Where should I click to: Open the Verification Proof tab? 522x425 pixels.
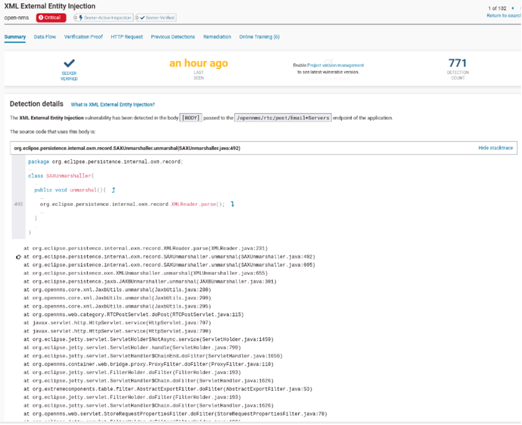(x=83, y=37)
